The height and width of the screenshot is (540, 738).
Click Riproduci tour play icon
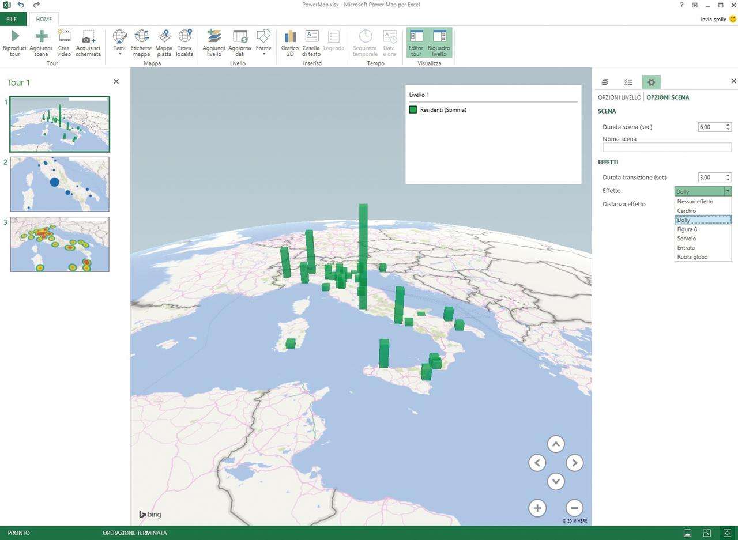[x=15, y=37]
